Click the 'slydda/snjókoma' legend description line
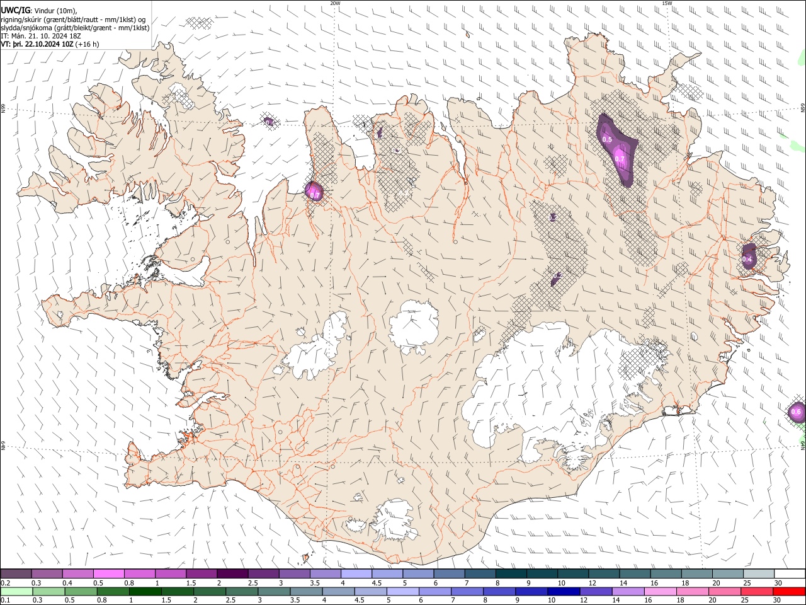This screenshot has height=605, width=806. 75,28
